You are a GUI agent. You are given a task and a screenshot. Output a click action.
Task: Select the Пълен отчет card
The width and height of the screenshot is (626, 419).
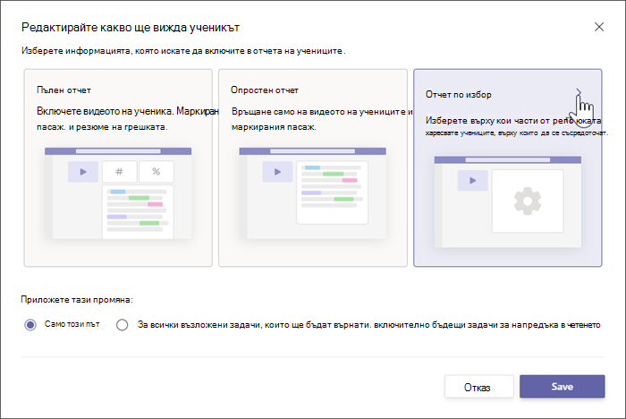tap(118, 167)
